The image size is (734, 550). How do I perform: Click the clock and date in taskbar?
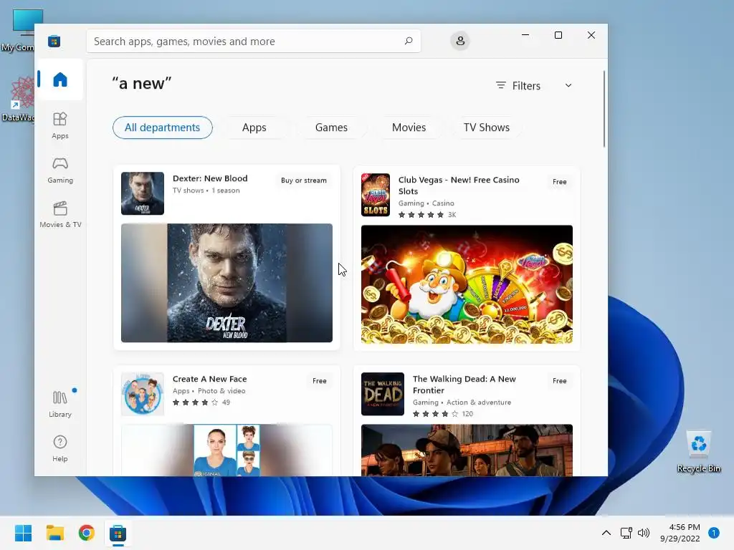(680, 533)
